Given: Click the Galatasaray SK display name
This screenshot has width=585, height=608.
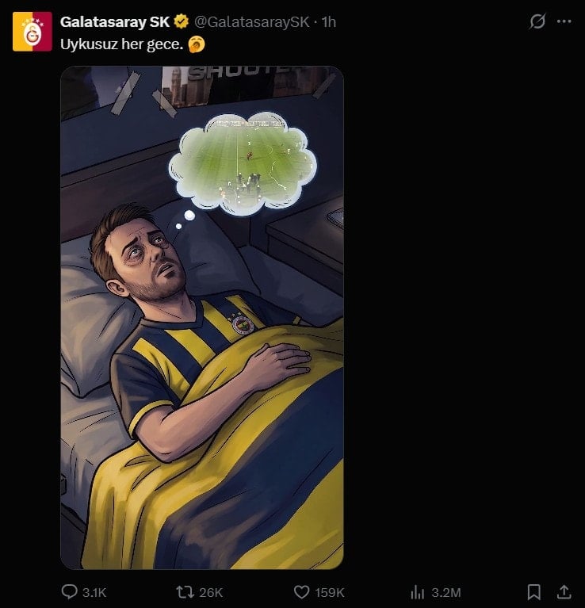Looking at the screenshot, I should point(114,21).
